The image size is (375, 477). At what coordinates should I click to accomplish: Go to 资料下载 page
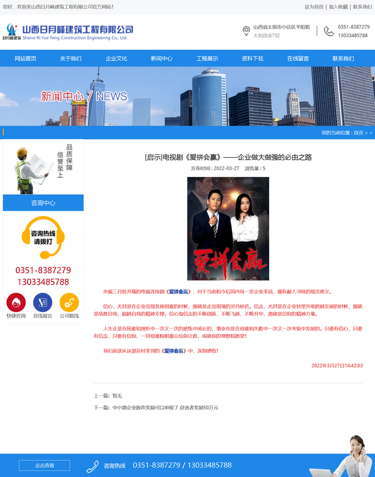click(252, 59)
